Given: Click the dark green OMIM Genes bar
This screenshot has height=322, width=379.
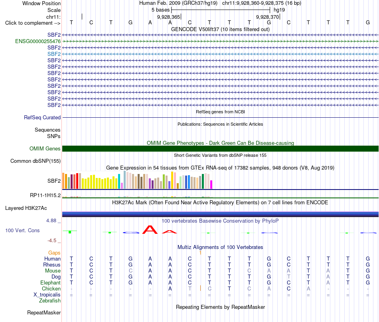Looking at the screenshot, I should 220,149.
